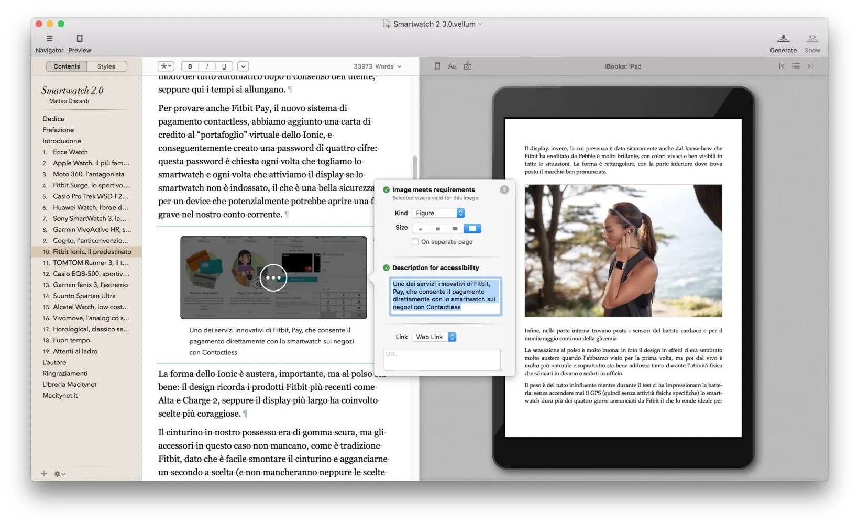Open the Navigator panel
Screen dimensions: 859x525
coord(49,42)
